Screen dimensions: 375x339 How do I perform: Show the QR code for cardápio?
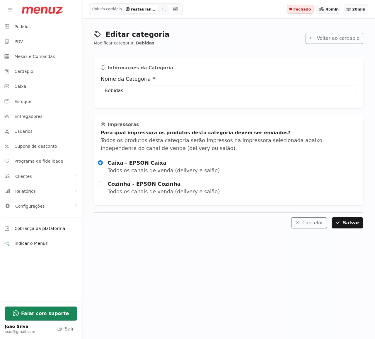click(175, 9)
